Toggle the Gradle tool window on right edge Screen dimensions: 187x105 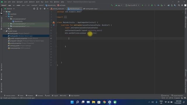pyautogui.click(x=186, y=11)
